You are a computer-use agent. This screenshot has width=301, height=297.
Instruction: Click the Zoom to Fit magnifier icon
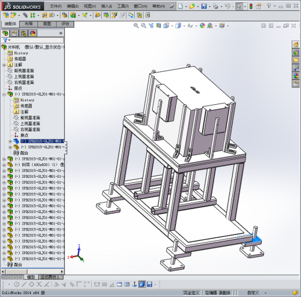pyautogui.click(x=136, y=25)
